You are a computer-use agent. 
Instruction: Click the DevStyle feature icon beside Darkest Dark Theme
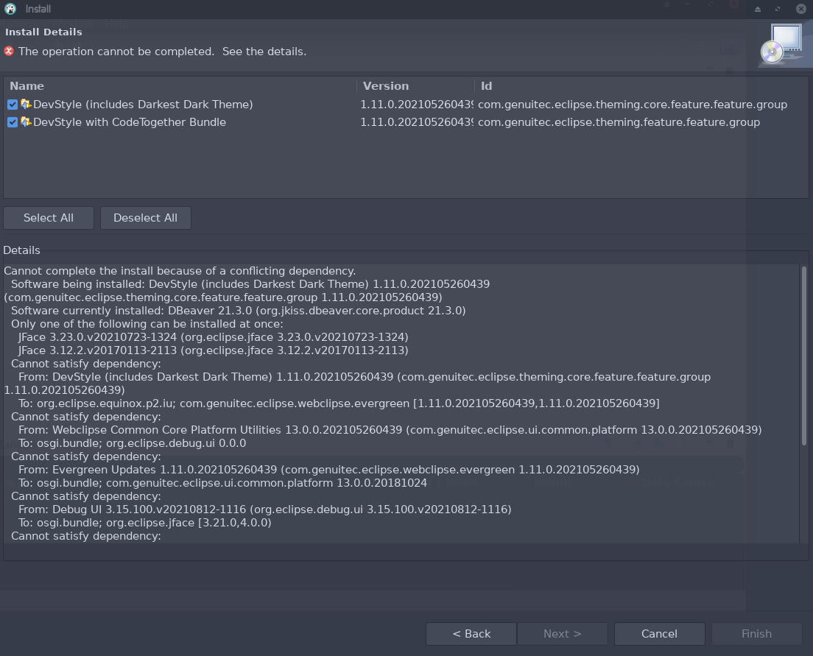[27, 105]
